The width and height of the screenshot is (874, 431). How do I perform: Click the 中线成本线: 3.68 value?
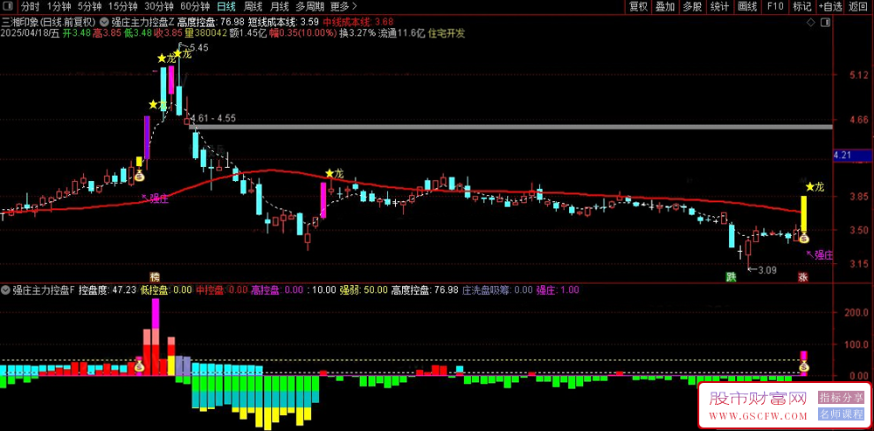tap(358, 23)
